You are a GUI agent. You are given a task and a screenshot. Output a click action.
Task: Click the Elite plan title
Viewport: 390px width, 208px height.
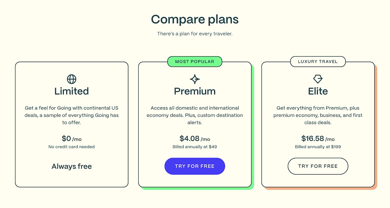[318, 91]
